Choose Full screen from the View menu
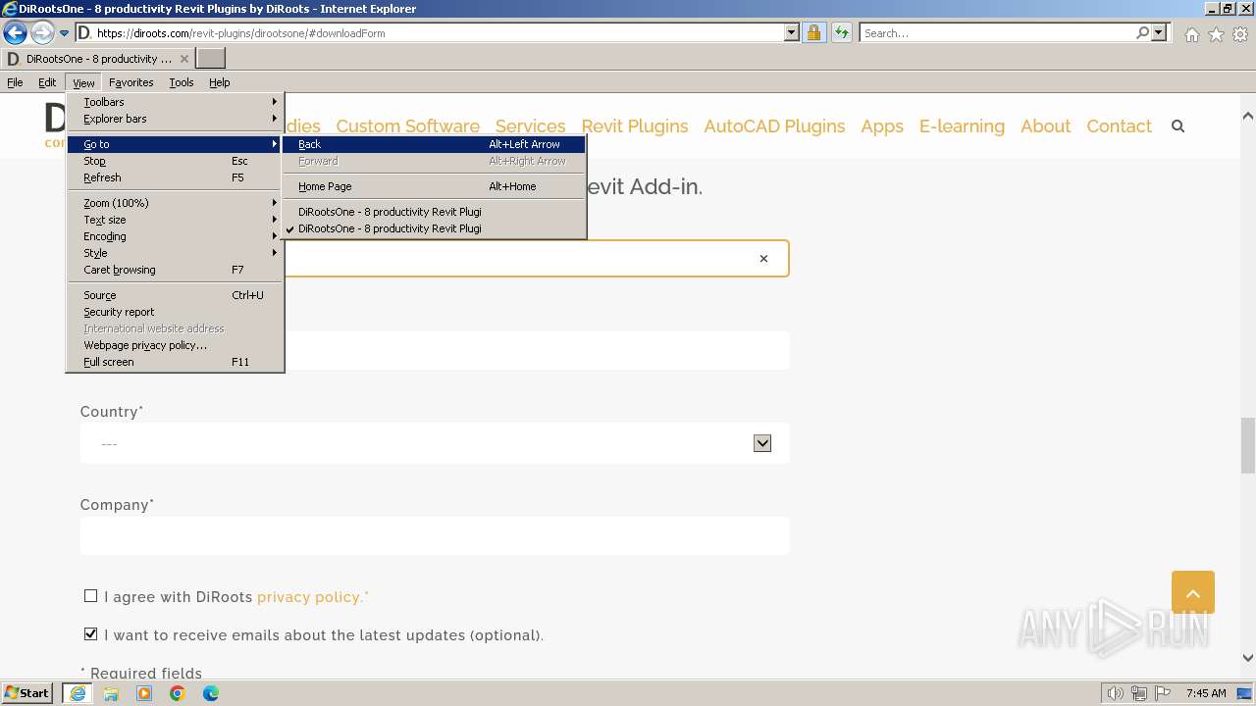Viewport: 1256px width, 706px height. [x=175, y=362]
